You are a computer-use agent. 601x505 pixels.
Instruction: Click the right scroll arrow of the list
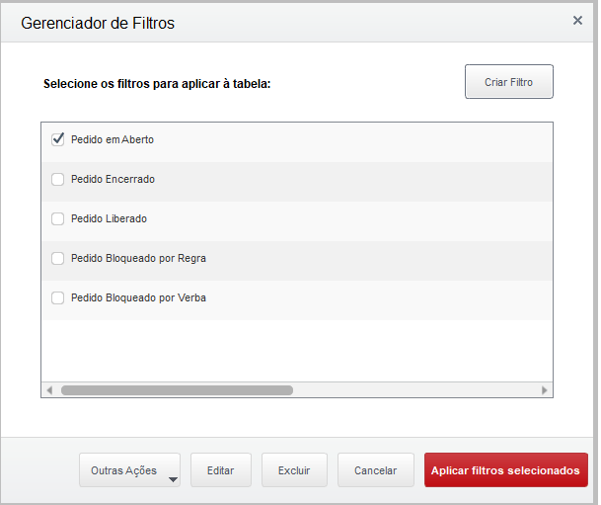point(545,390)
